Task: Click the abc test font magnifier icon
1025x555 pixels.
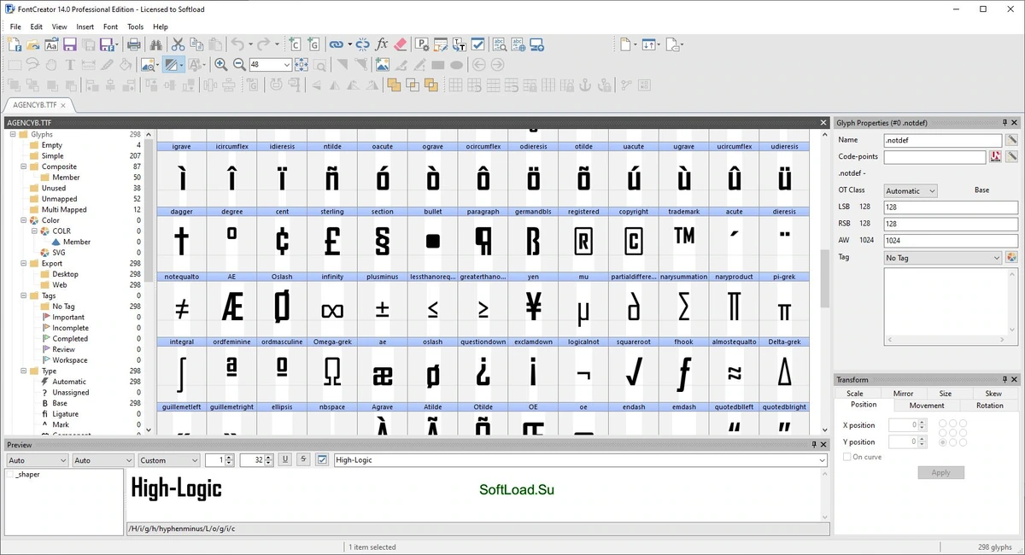Action: tap(500, 44)
